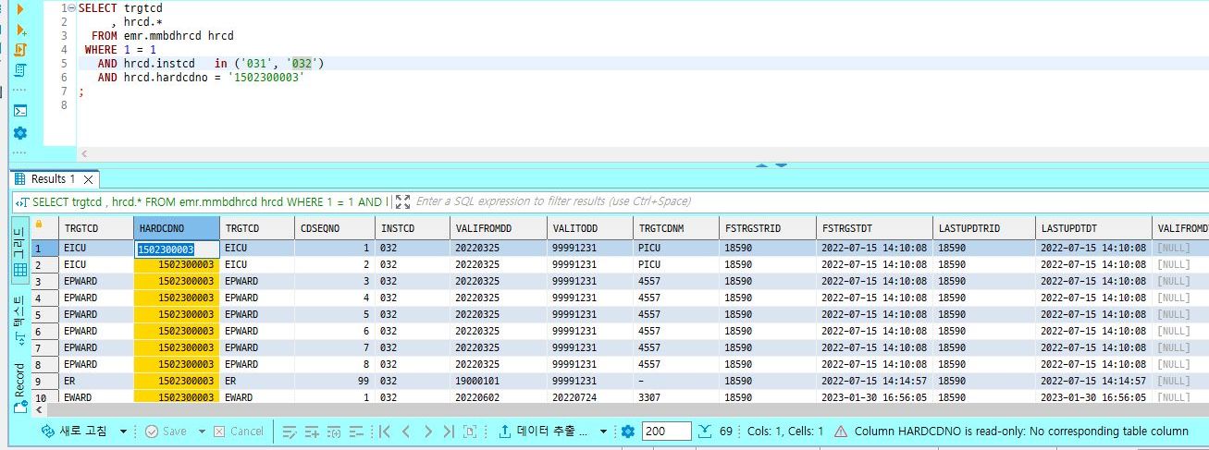Open the refresh options dropdown arrow

pyautogui.click(x=122, y=432)
